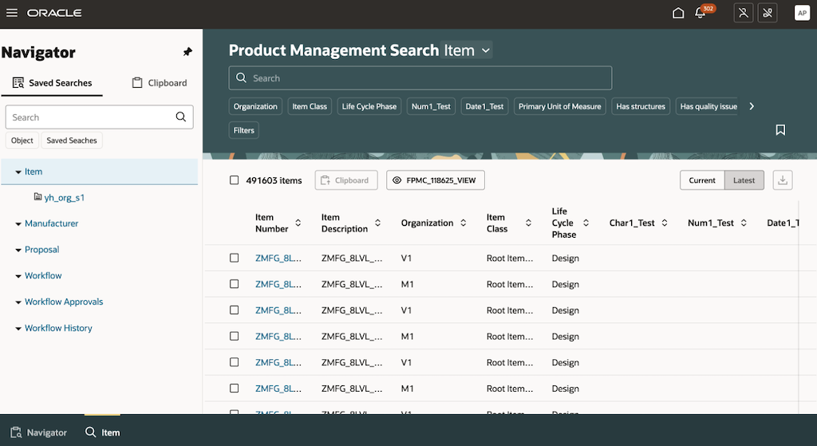Switch the view toggle to Current
The width and height of the screenshot is (817, 446).
(702, 180)
